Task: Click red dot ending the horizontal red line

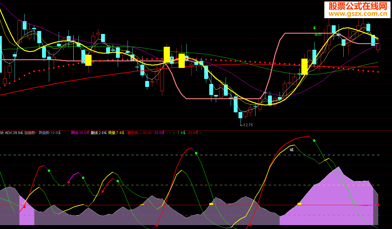Action: pyautogui.click(x=378, y=205)
